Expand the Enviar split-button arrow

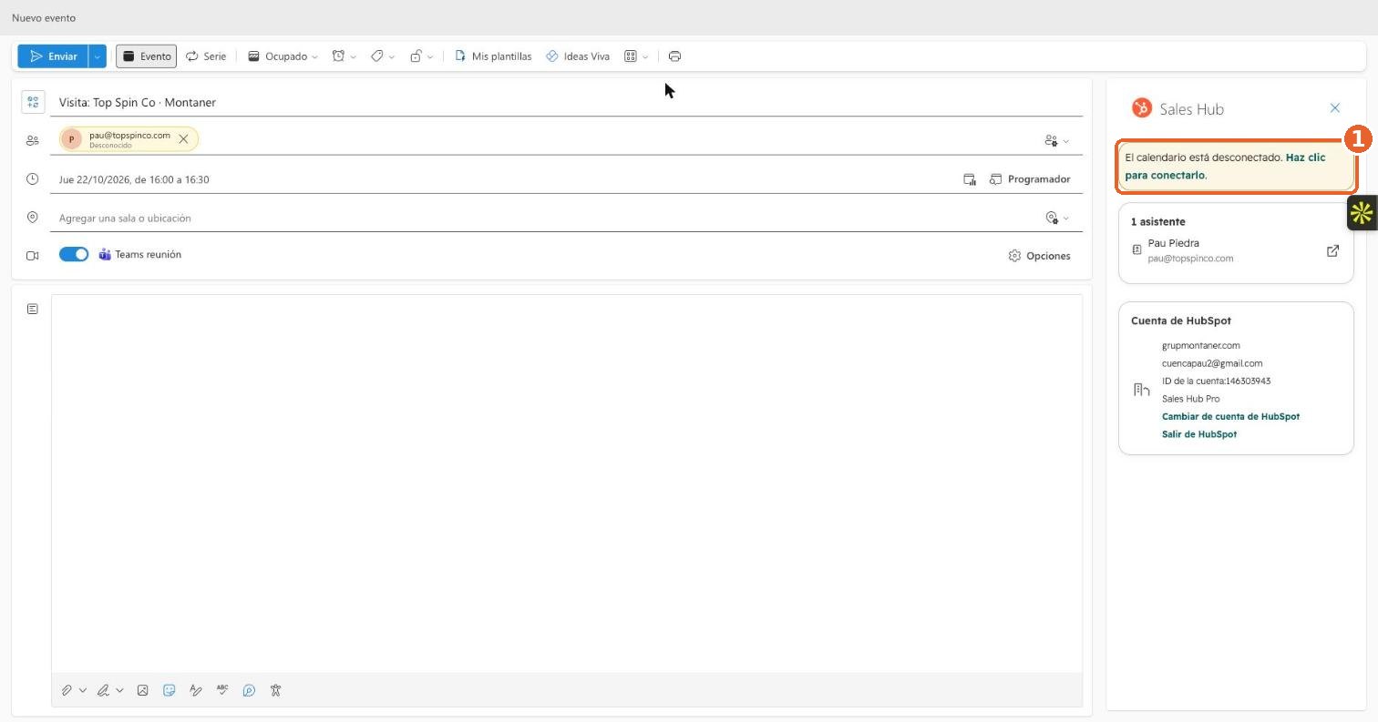click(98, 56)
